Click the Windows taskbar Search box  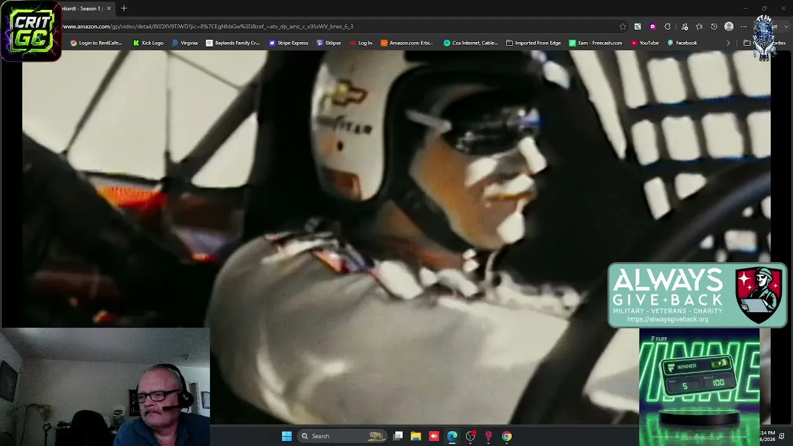coord(341,436)
